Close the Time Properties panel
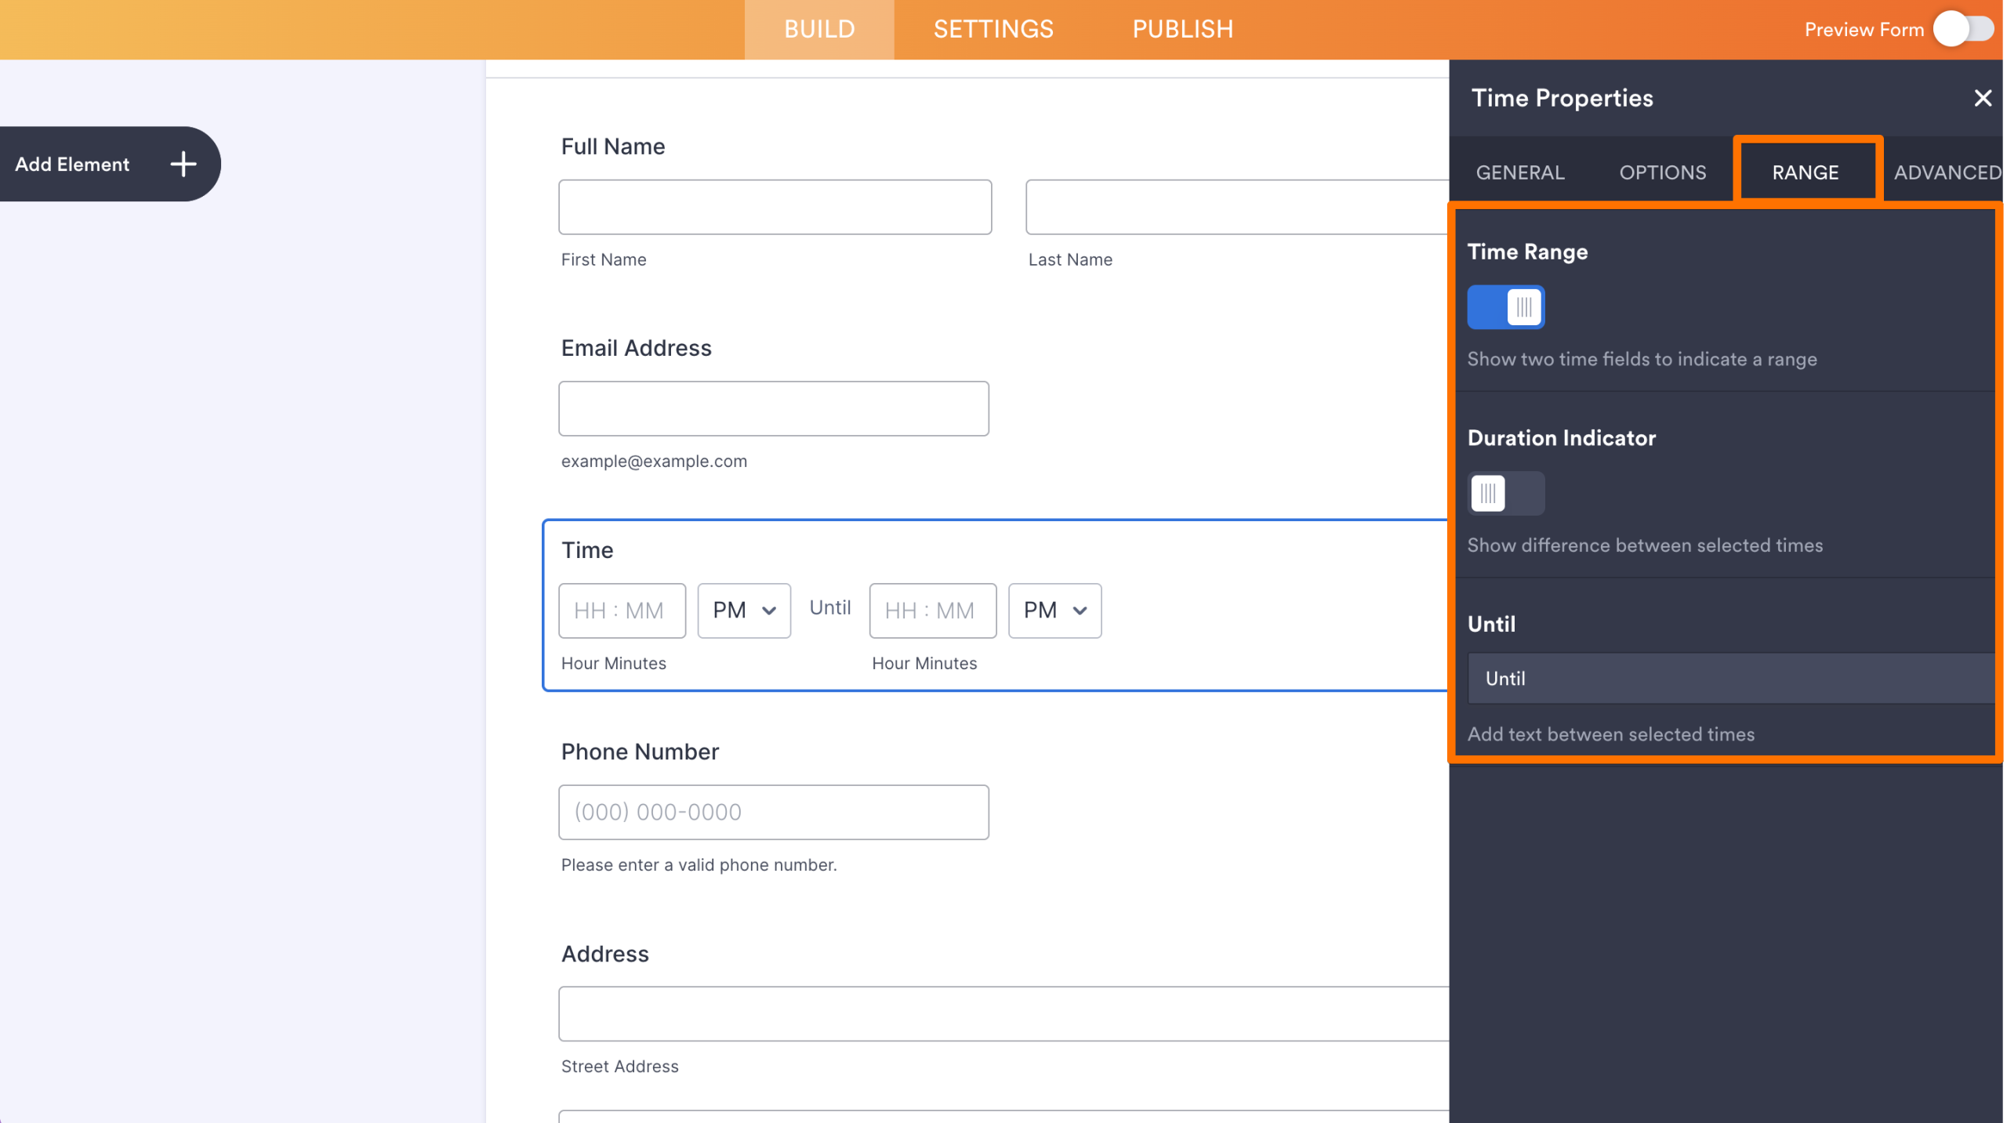Screen dimensions: 2007x1123 [x=1983, y=98]
